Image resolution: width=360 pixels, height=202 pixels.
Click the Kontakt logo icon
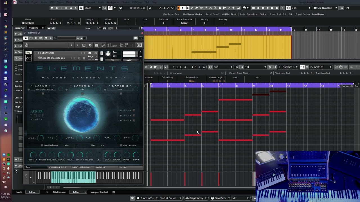click(x=26, y=45)
